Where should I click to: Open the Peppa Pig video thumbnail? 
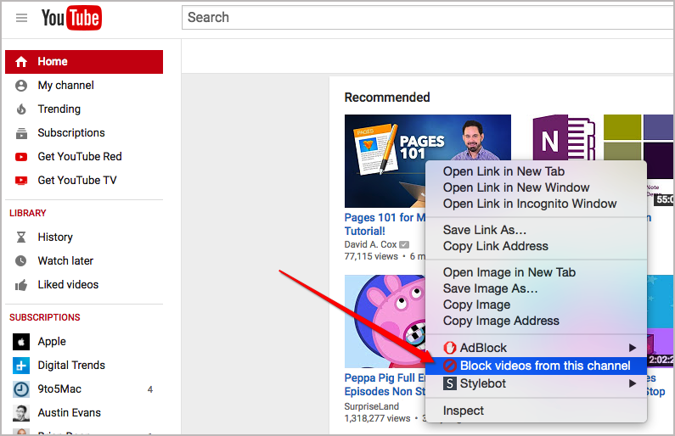pos(385,321)
